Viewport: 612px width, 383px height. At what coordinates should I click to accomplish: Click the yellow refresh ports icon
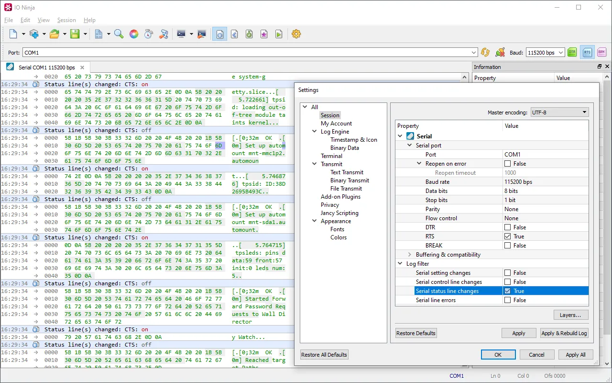[x=485, y=53]
